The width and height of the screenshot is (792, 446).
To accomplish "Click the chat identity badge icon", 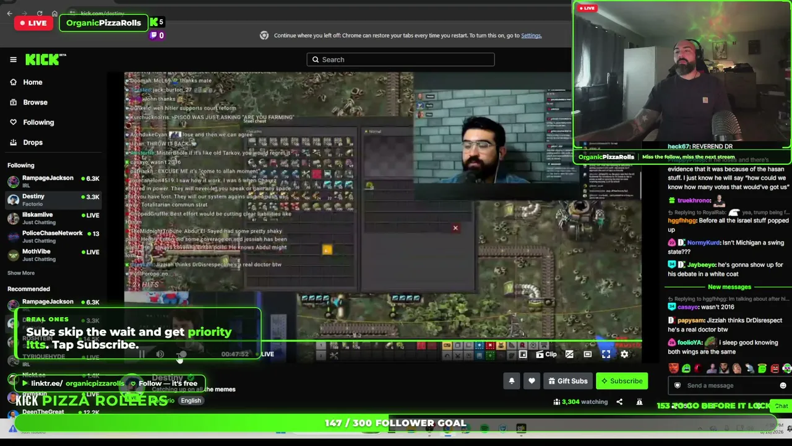I will (678, 385).
